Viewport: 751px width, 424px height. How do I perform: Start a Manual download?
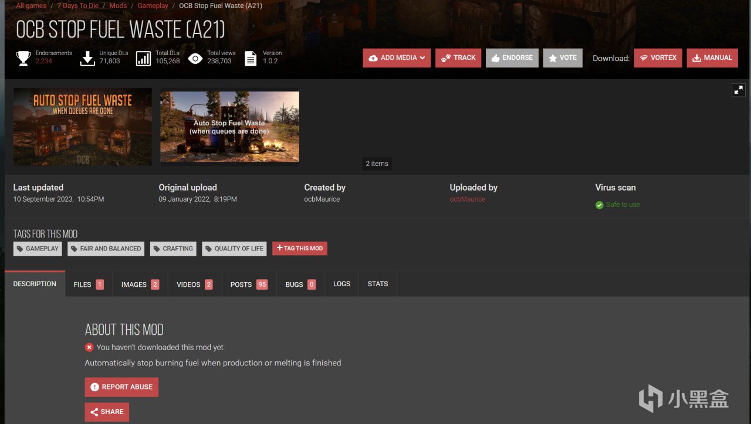click(712, 58)
